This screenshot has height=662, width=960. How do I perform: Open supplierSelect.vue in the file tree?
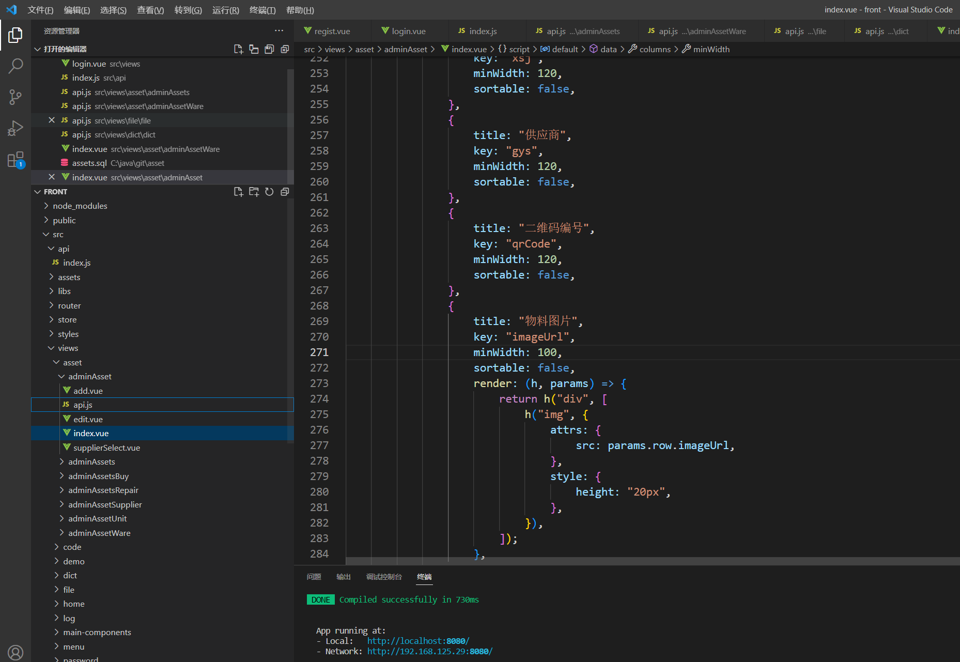(106, 448)
